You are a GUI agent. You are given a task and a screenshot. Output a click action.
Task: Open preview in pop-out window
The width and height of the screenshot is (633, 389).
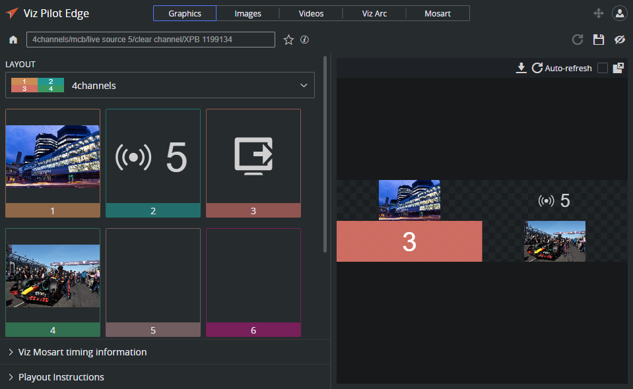point(618,68)
